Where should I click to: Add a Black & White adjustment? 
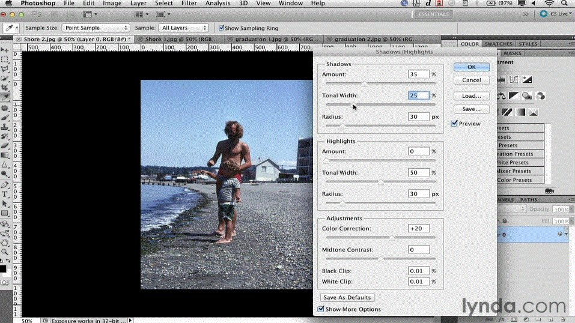pos(514,96)
